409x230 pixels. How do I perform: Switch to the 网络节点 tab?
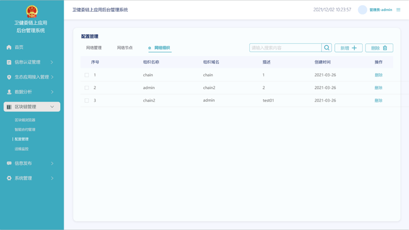click(x=125, y=48)
